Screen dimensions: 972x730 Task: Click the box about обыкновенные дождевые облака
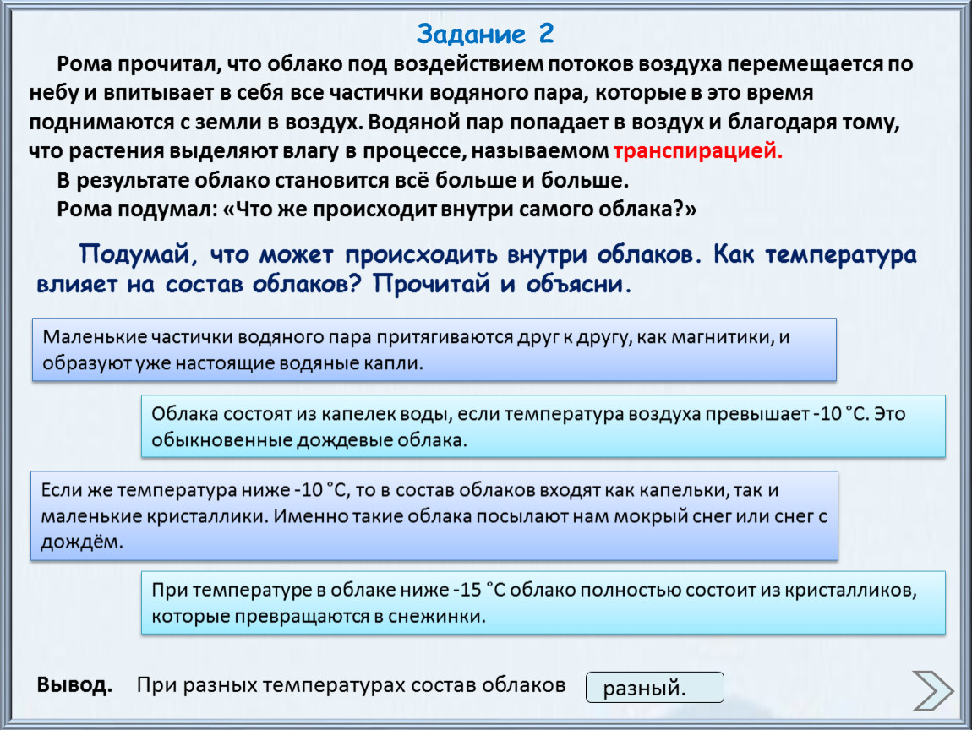pyautogui.click(x=543, y=427)
